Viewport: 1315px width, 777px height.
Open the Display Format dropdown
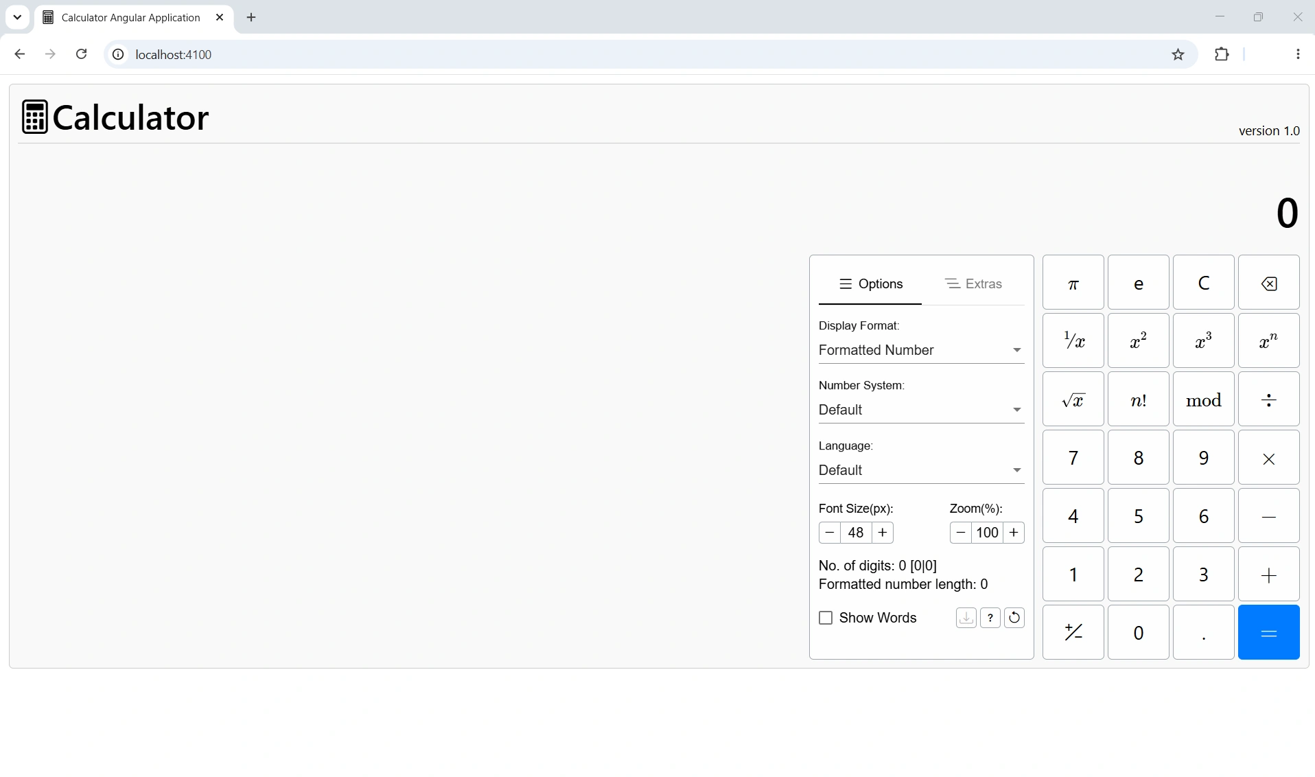[x=921, y=350]
